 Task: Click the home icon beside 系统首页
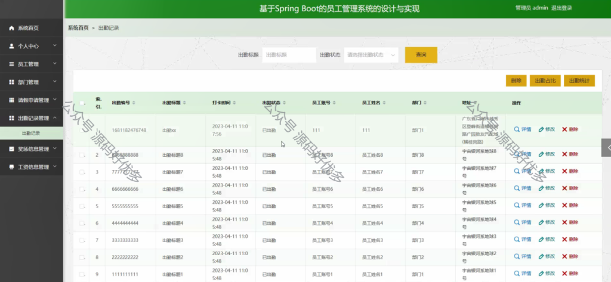tap(11, 28)
